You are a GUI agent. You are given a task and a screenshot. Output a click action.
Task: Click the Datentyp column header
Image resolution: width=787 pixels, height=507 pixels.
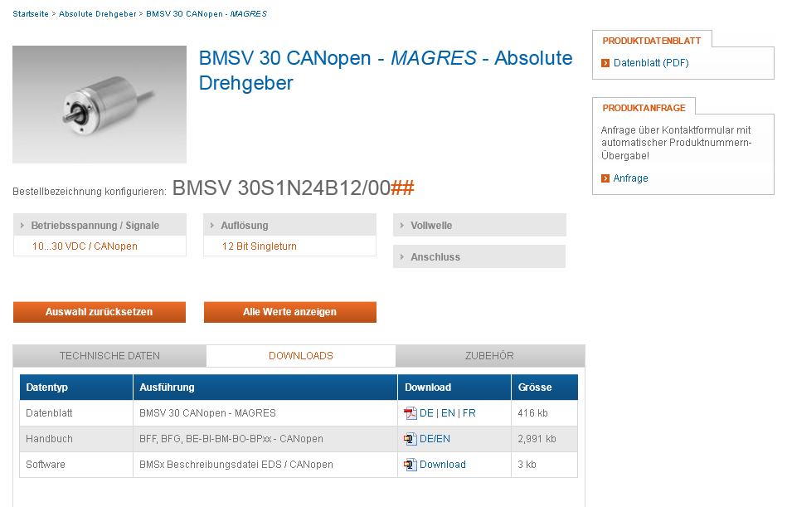tap(76, 387)
